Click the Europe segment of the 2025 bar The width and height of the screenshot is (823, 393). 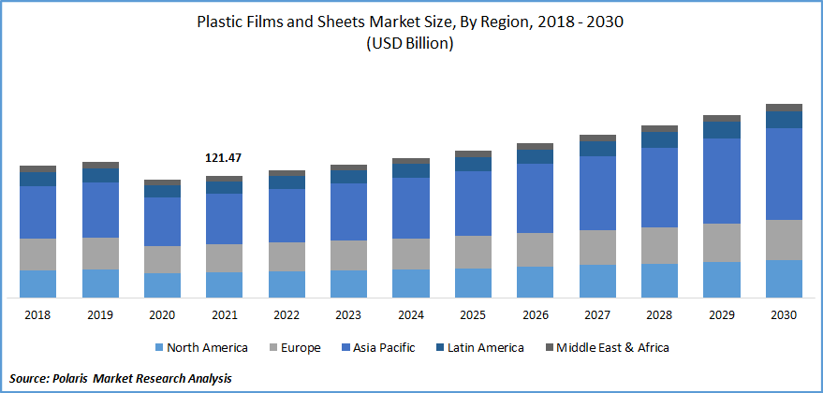coord(473,253)
